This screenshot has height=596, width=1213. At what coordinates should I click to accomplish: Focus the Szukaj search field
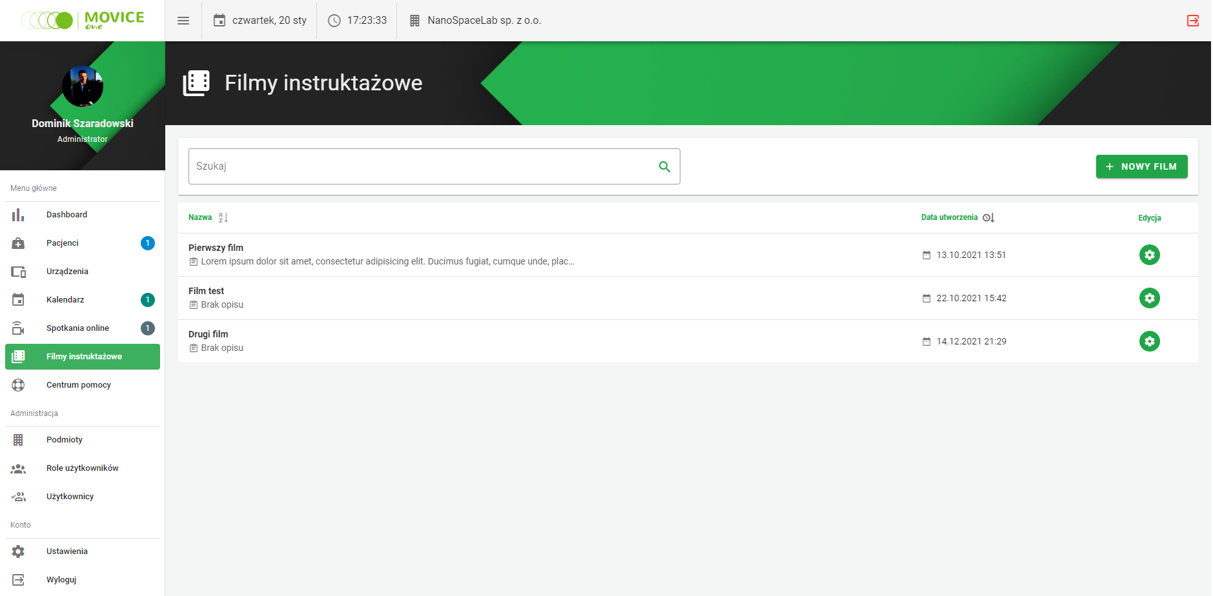[420, 166]
